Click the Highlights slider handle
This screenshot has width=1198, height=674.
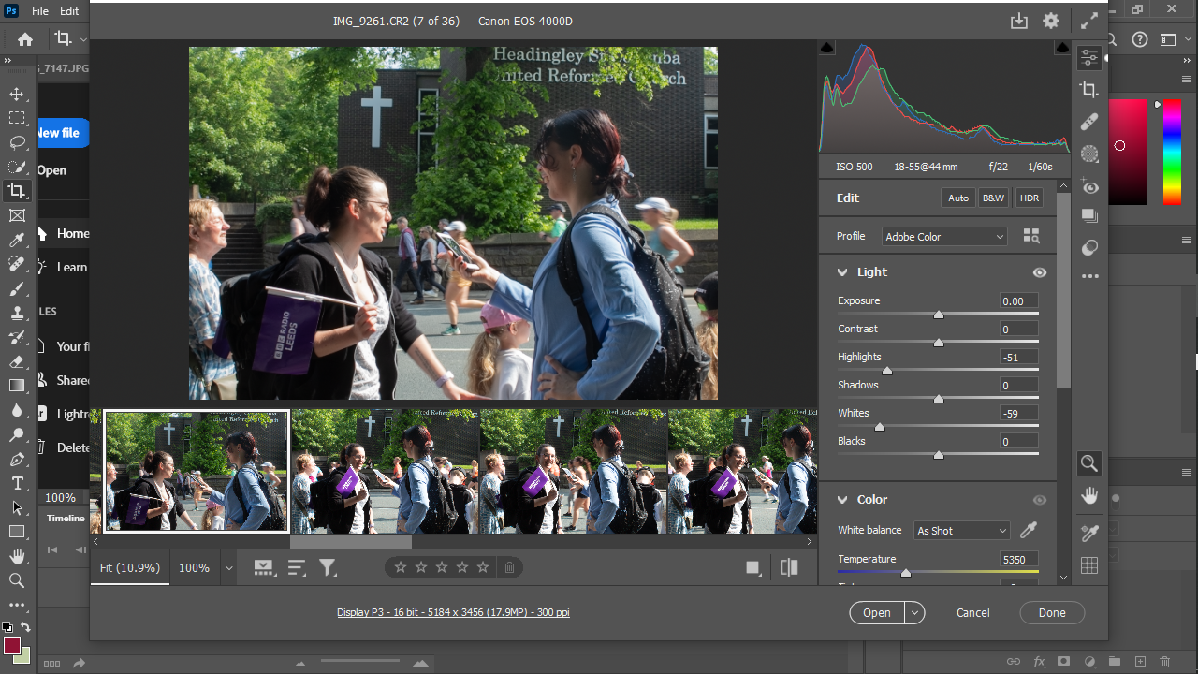[x=887, y=371]
